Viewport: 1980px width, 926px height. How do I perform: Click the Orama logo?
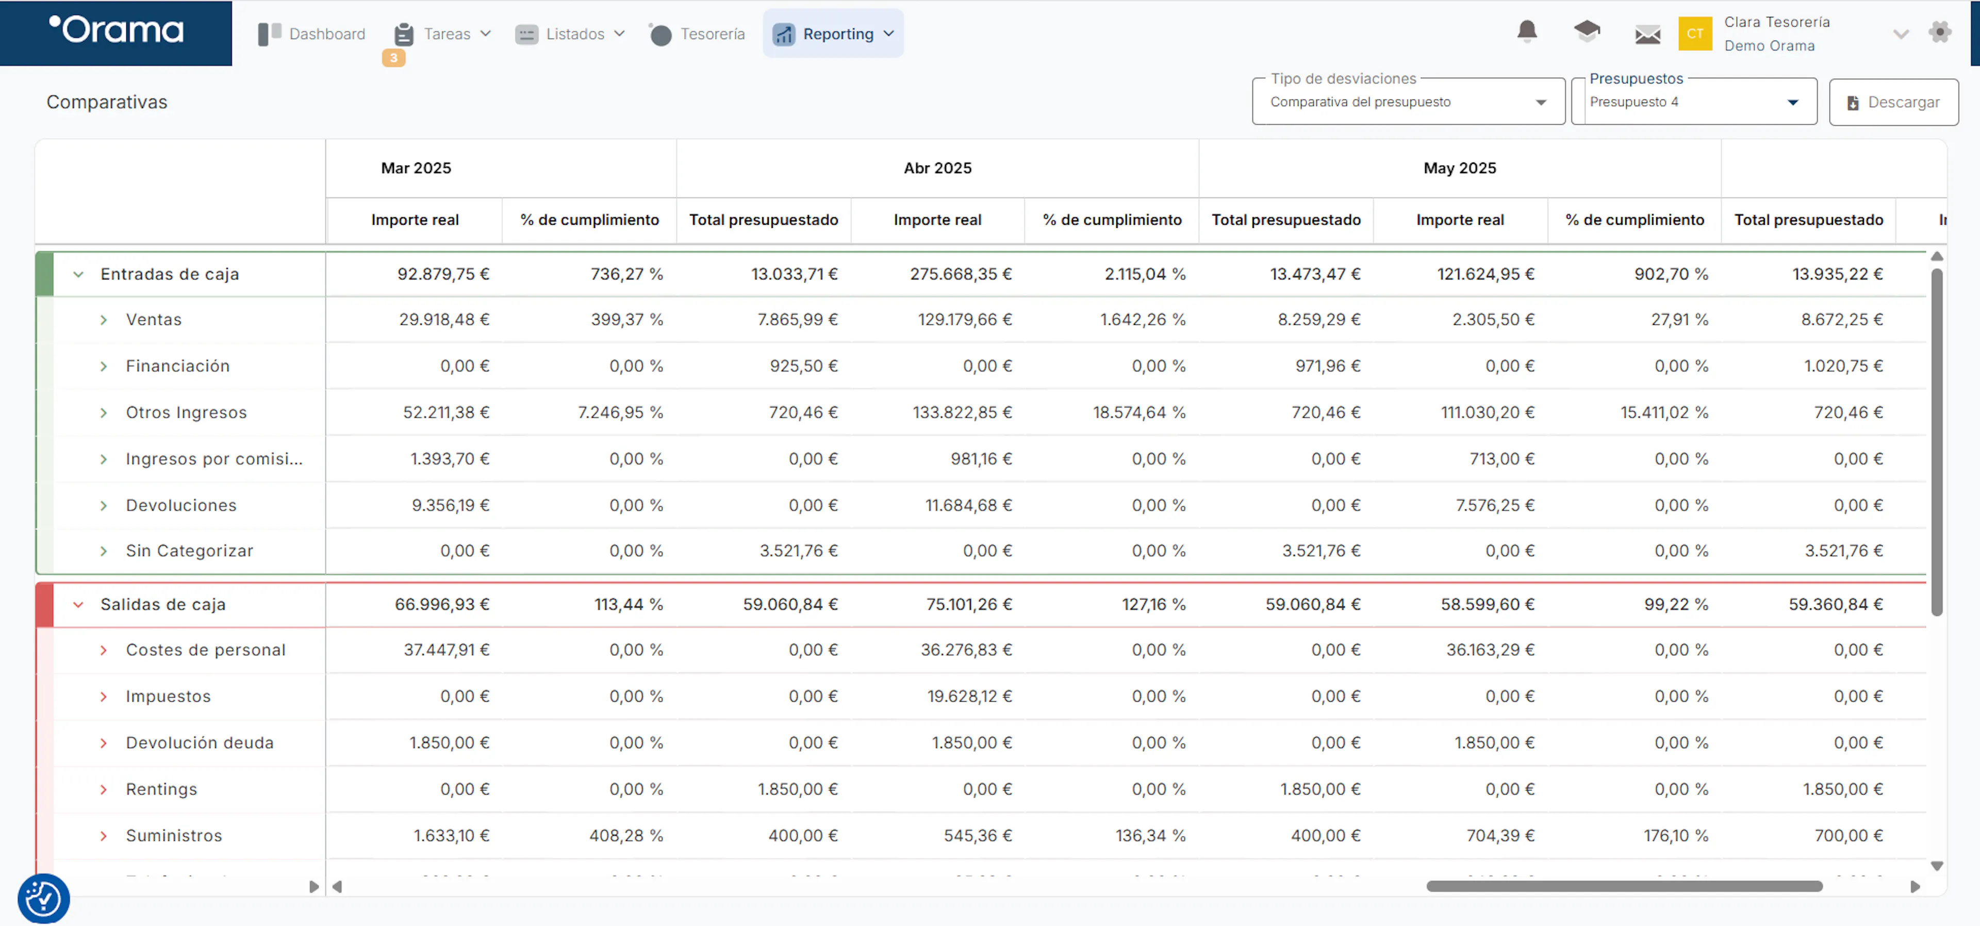tap(116, 31)
